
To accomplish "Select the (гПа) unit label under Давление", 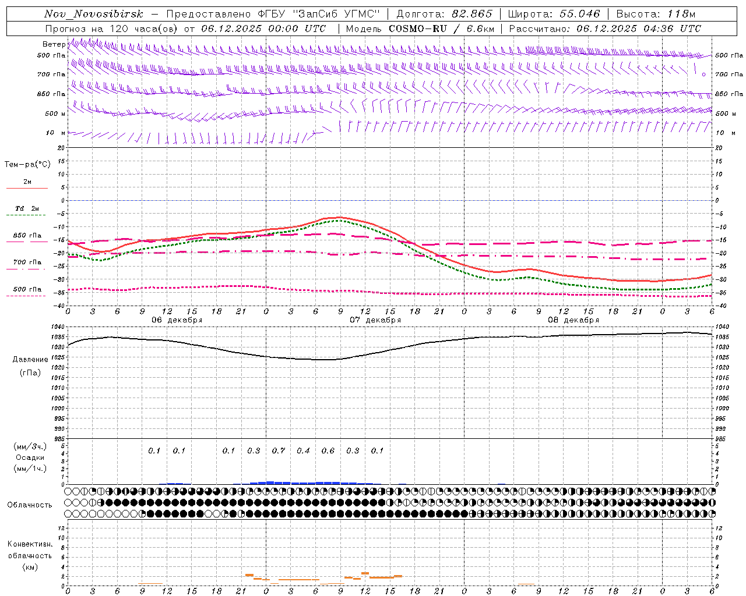I will coord(30,372).
